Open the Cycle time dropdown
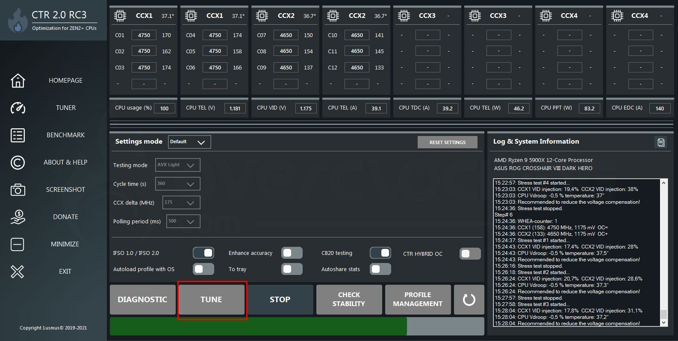Screen dimensions: 678x341 pos(177,184)
